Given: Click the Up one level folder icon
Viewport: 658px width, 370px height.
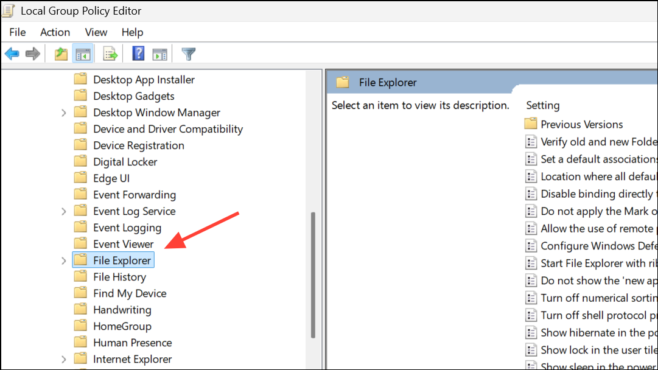Looking at the screenshot, I should (61, 54).
